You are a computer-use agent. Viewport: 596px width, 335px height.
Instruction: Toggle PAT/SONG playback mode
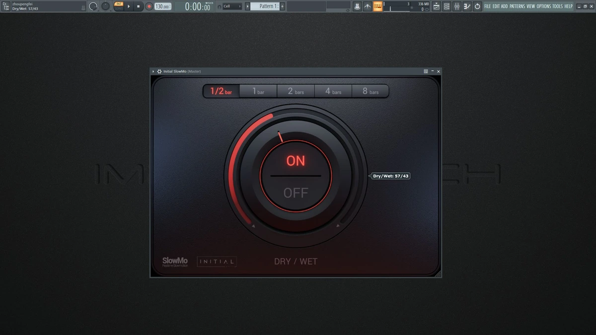119,6
